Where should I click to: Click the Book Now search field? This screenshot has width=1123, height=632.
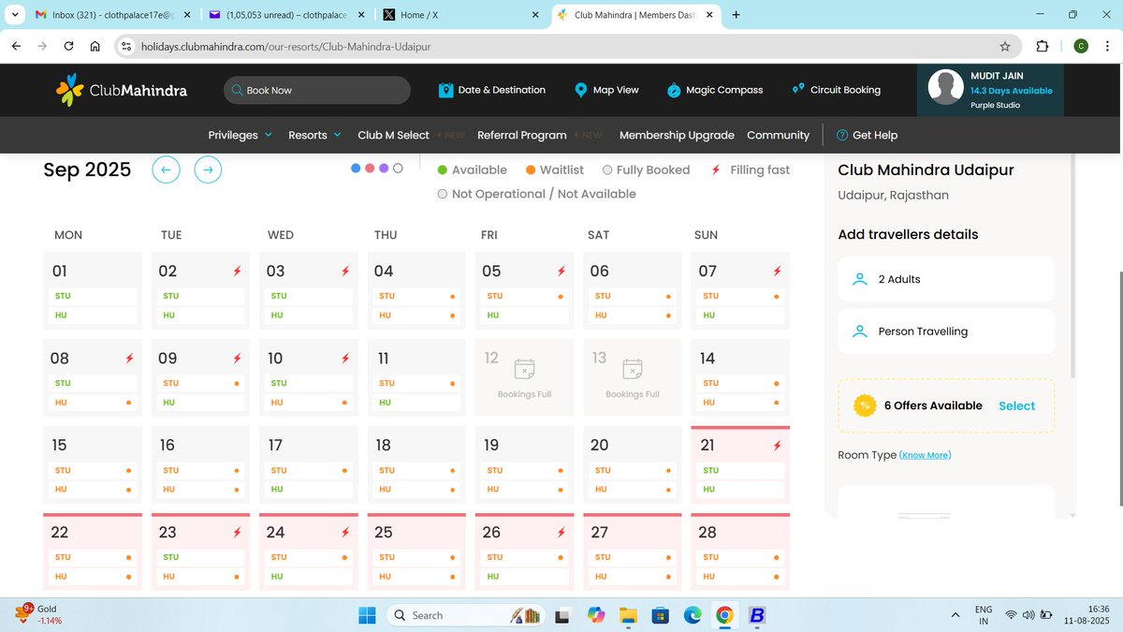point(316,90)
